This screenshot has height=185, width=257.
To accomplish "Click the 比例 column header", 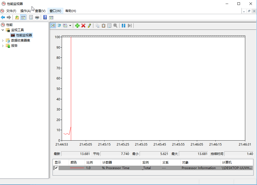I will point(93,162).
